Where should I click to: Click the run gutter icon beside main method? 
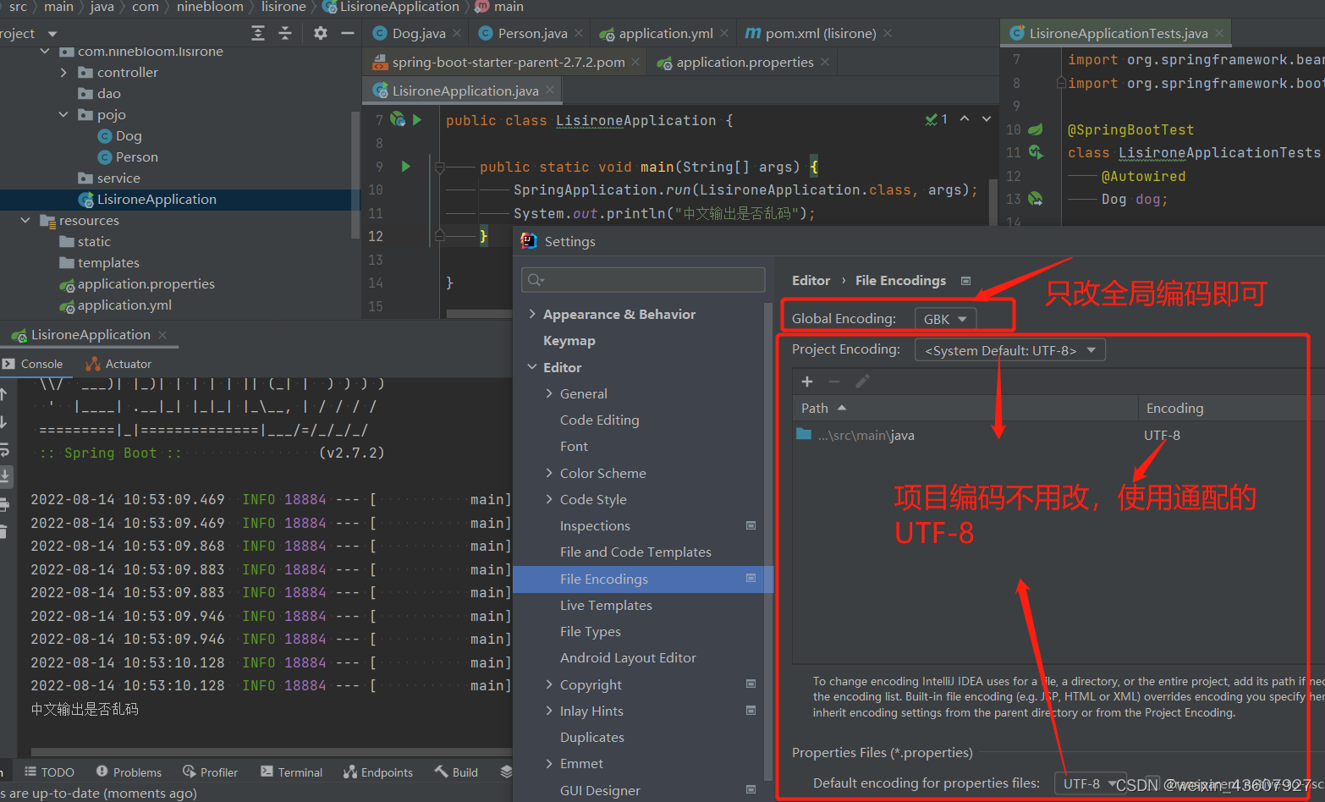(406, 166)
